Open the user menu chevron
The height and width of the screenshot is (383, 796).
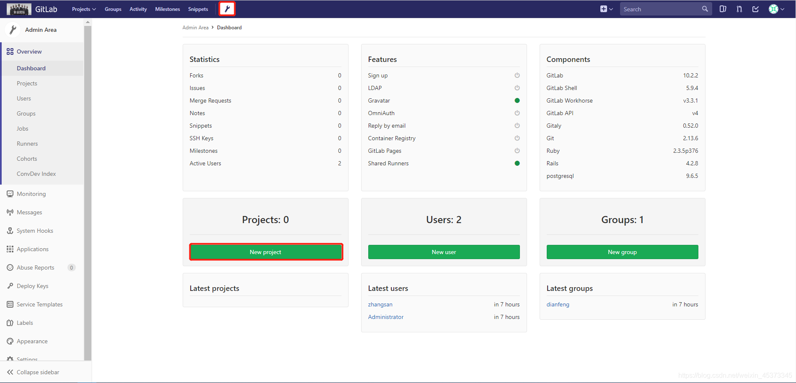(x=782, y=9)
